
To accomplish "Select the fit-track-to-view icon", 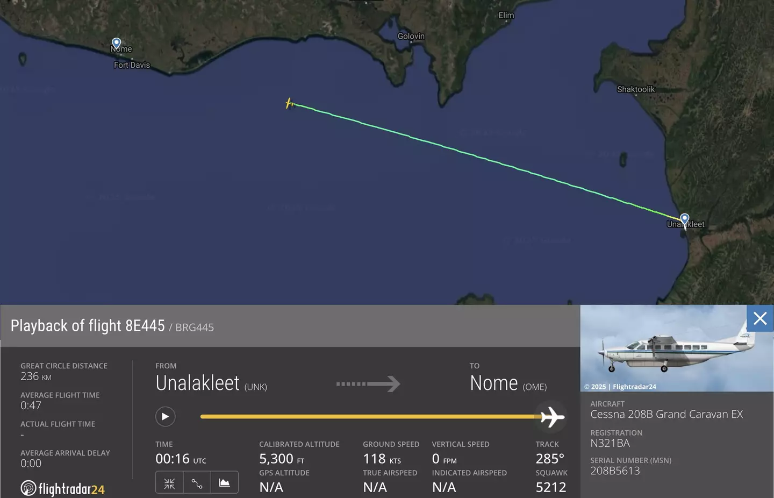I will coord(169,482).
